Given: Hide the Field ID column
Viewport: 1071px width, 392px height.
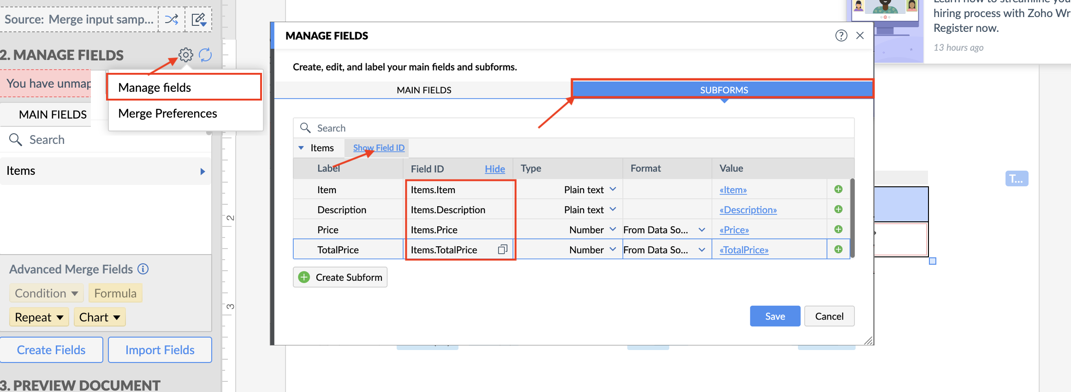Looking at the screenshot, I should coord(494,169).
